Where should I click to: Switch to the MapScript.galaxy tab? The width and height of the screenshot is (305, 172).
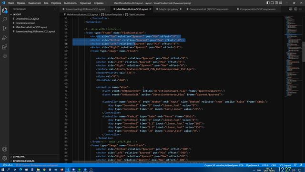[168, 9]
